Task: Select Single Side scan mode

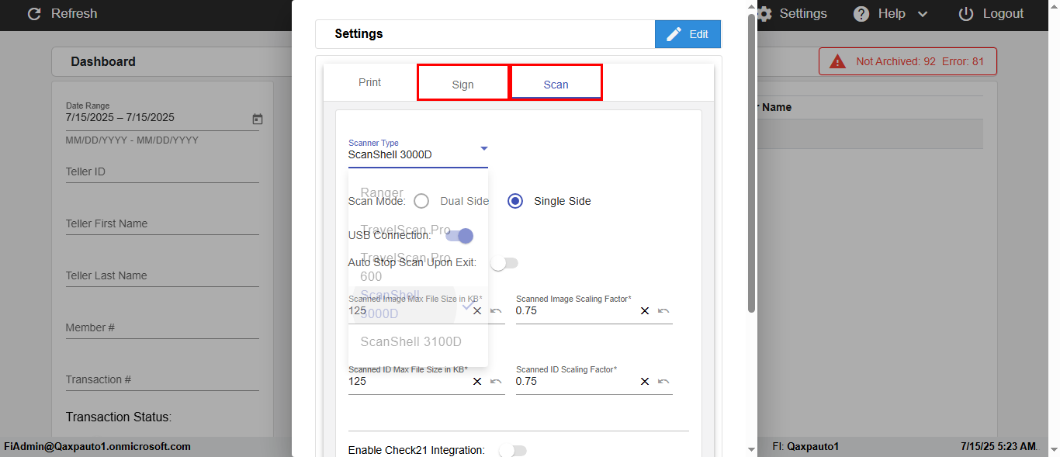Action: point(515,201)
